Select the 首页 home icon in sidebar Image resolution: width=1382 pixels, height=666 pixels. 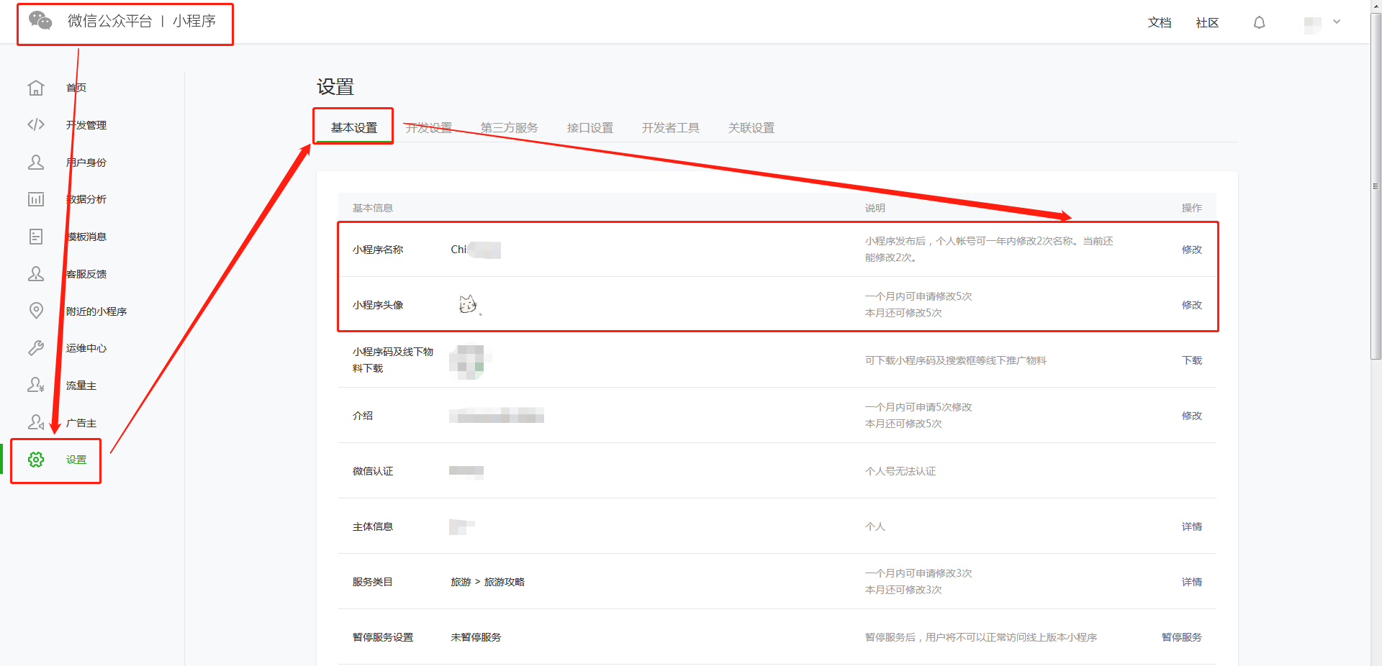[x=36, y=87]
